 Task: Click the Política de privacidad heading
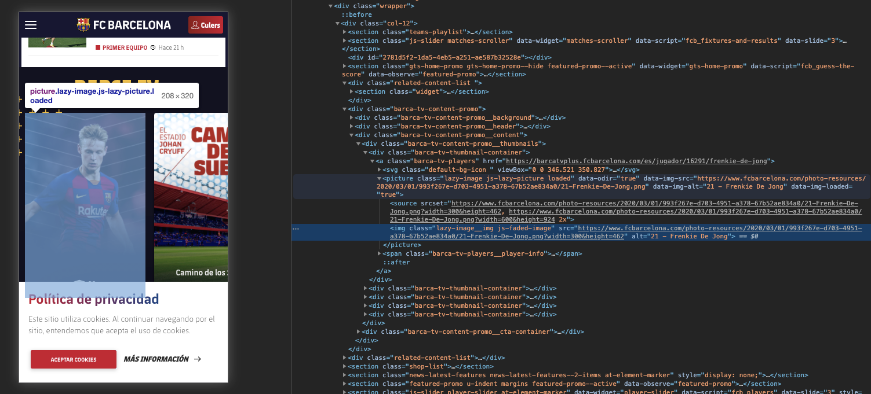point(94,299)
